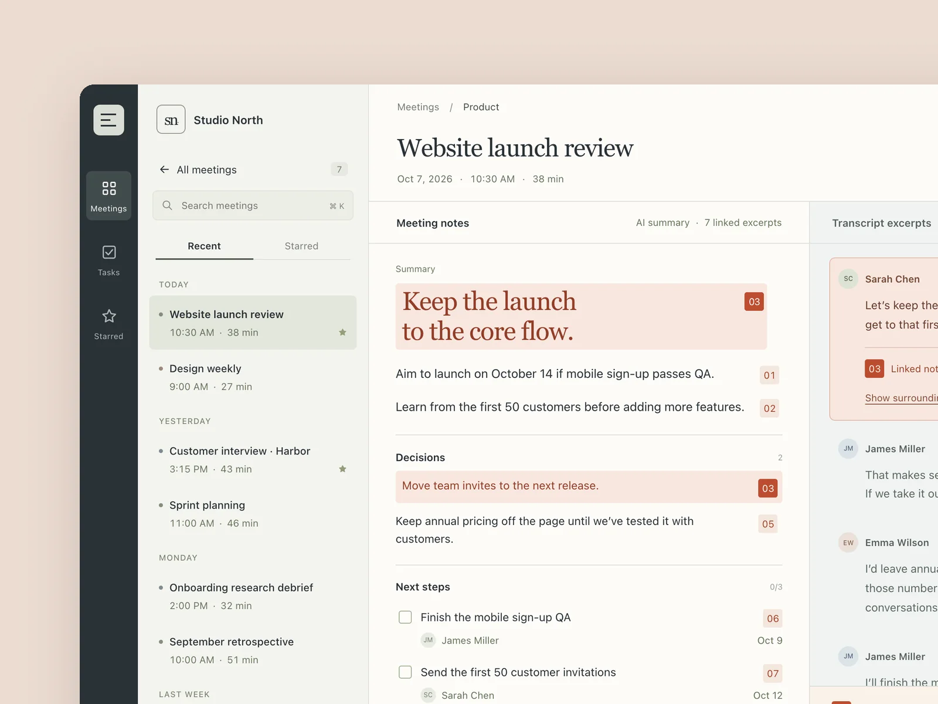Click the 03 badge on the summary headline
The width and height of the screenshot is (938, 704).
coord(754,302)
